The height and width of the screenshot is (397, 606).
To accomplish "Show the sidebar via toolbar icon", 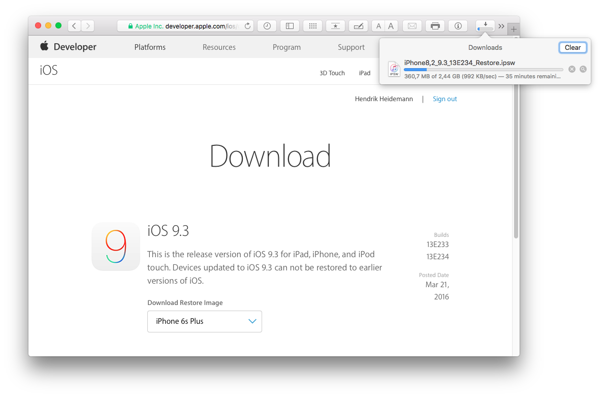I will coord(290,26).
